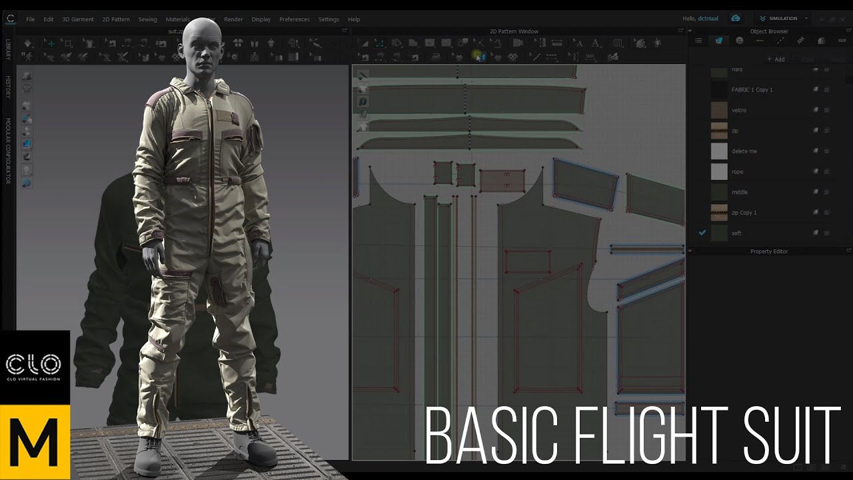
Task: Open the LIBRARY side tab
Action: [x=8, y=49]
